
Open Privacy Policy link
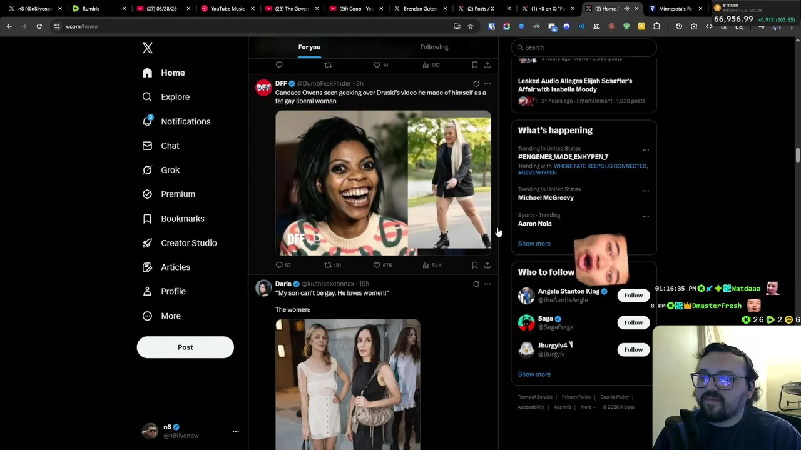tap(576, 397)
